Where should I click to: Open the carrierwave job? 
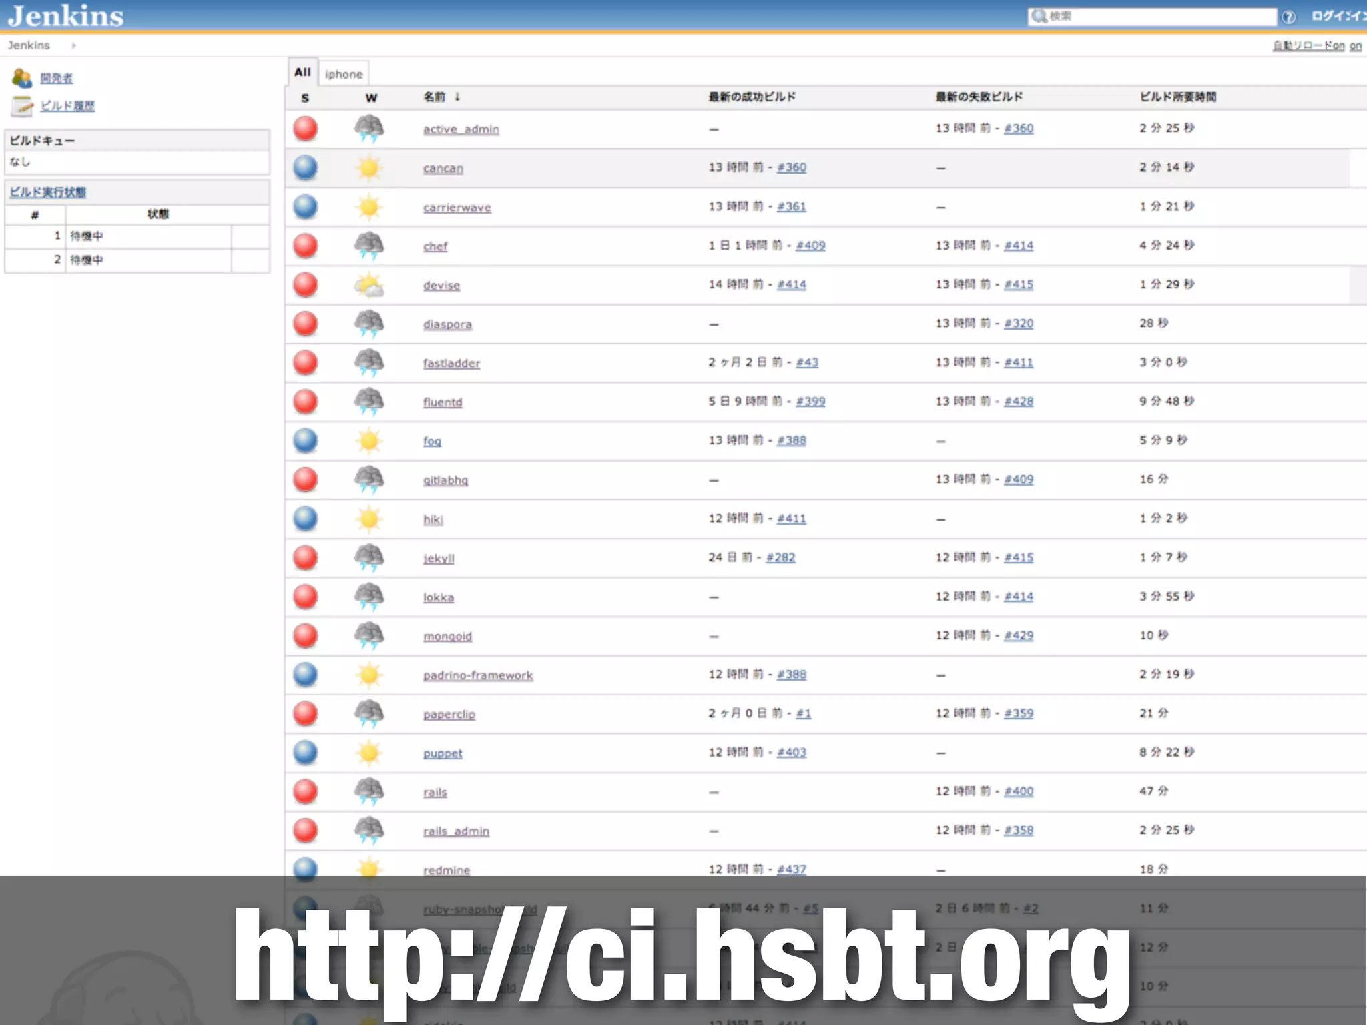click(457, 208)
